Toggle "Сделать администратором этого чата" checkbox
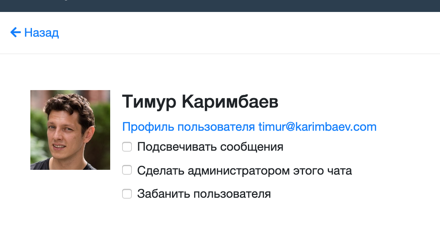 point(127,170)
